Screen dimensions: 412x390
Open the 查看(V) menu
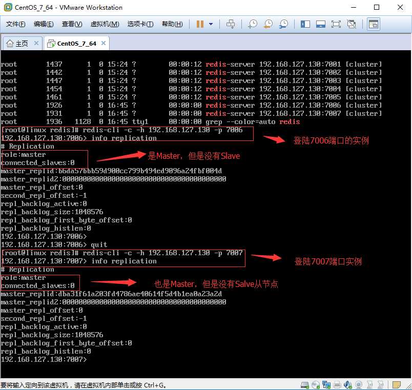tap(72, 24)
